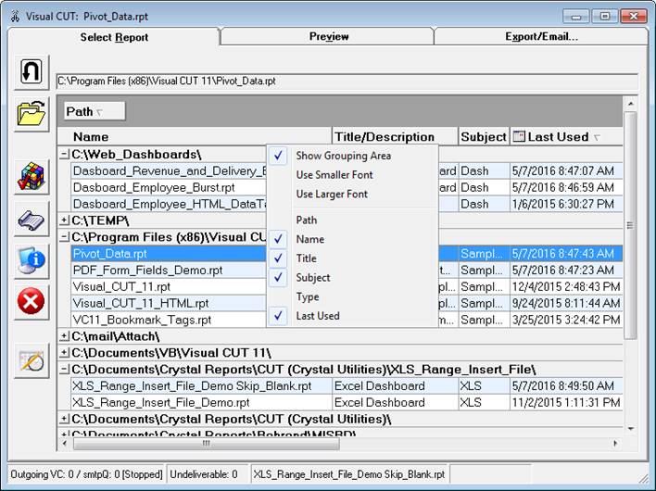Click the horizontal scrollbar right arrow
The image size is (656, 491).
coord(615,444)
